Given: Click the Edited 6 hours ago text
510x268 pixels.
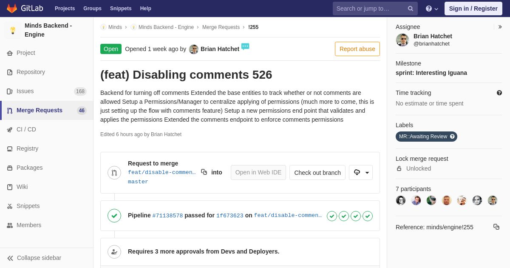Looking at the screenshot, I should point(141,134).
